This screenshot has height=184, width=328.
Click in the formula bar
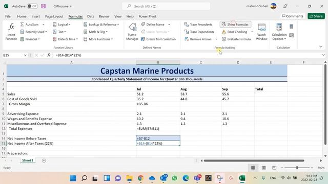pos(187,55)
